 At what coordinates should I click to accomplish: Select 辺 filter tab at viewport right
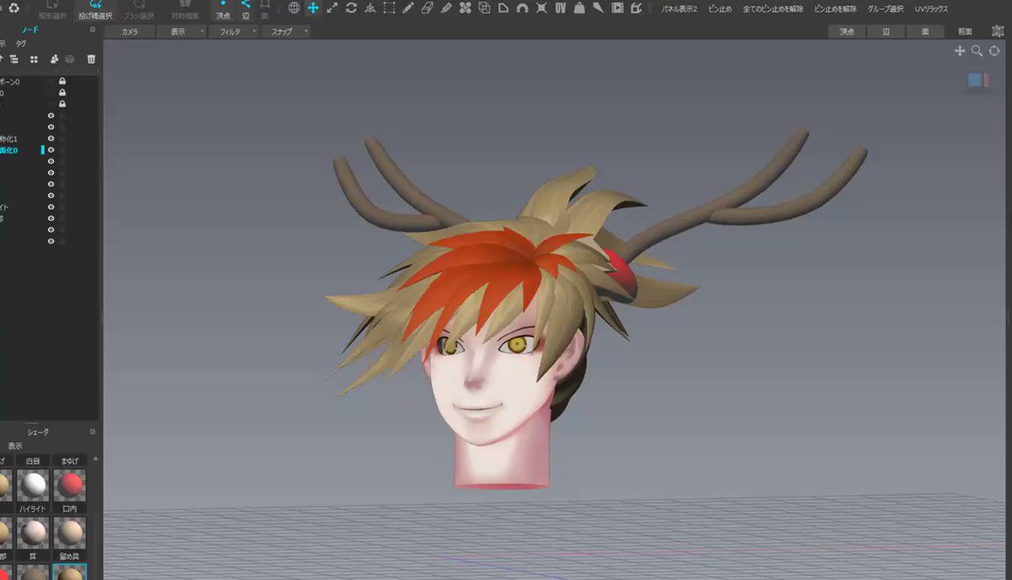tap(886, 31)
